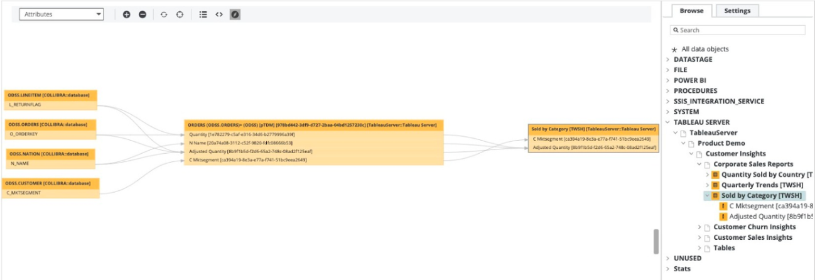Screen dimensions: 815x280
Task: Click the Stats item in the tree
Action: 682,269
